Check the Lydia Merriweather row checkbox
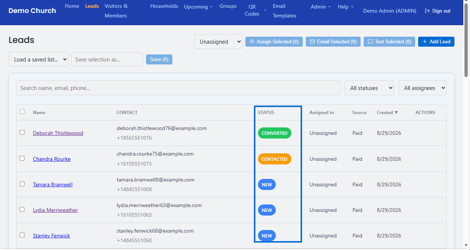The width and height of the screenshot is (470, 250). click(22, 209)
